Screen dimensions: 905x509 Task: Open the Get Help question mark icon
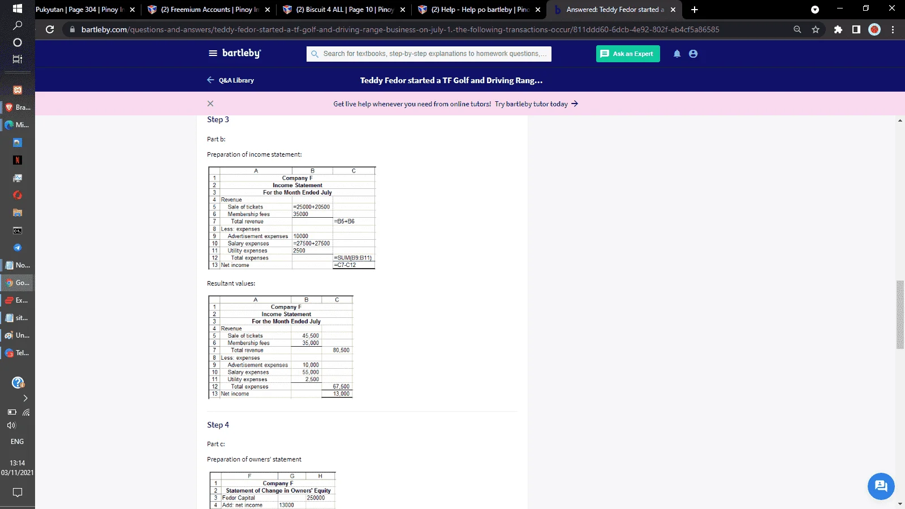[x=18, y=383]
